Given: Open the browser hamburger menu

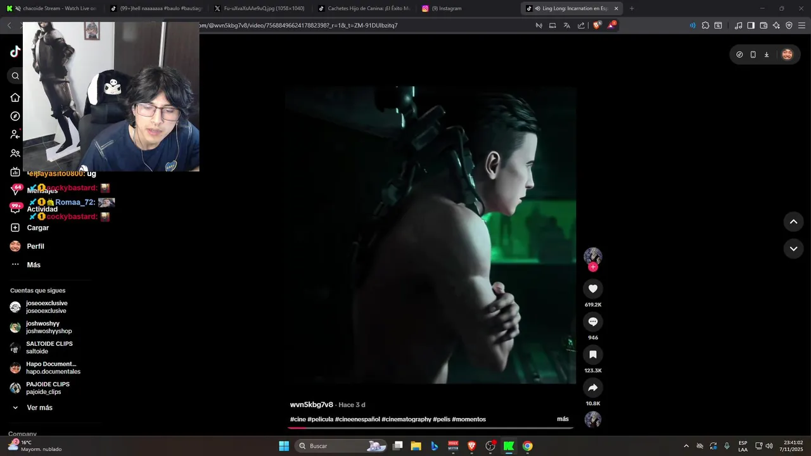Looking at the screenshot, I should click(801, 25).
